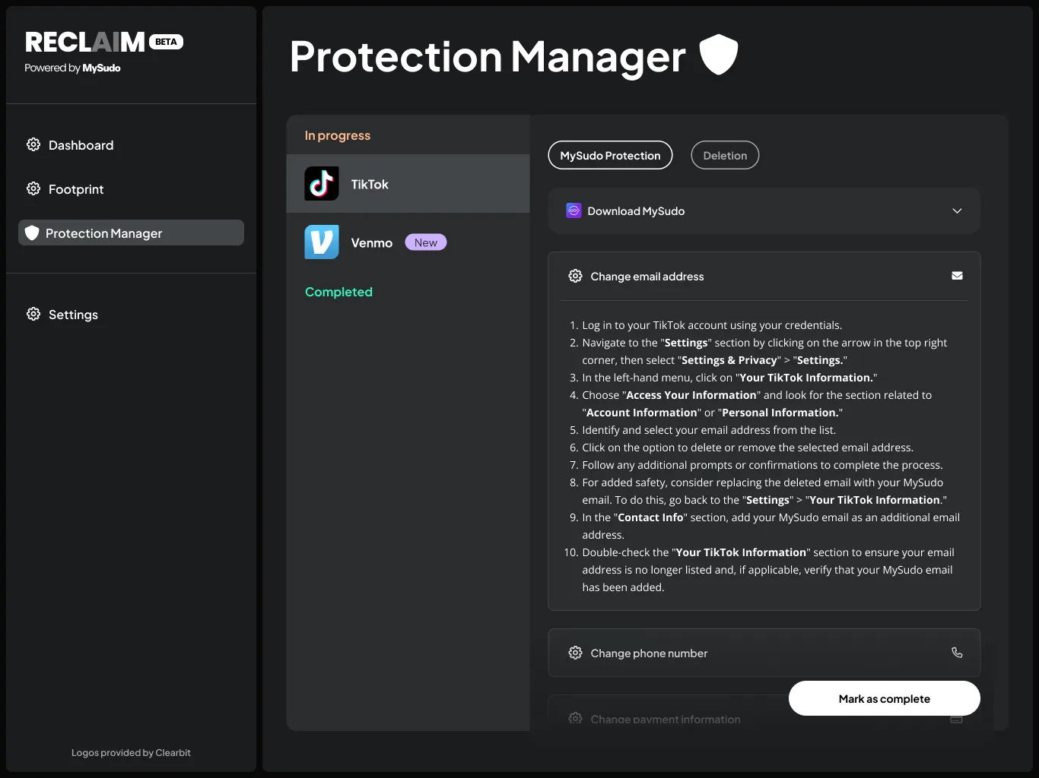
Task: Click the MySudo app icon
Action: pos(574,210)
